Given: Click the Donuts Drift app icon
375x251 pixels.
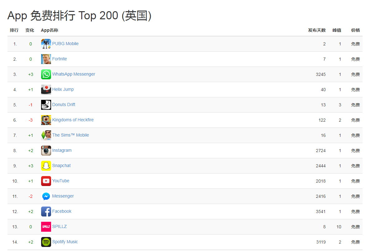Looking at the screenshot, I should pyautogui.click(x=46, y=105).
